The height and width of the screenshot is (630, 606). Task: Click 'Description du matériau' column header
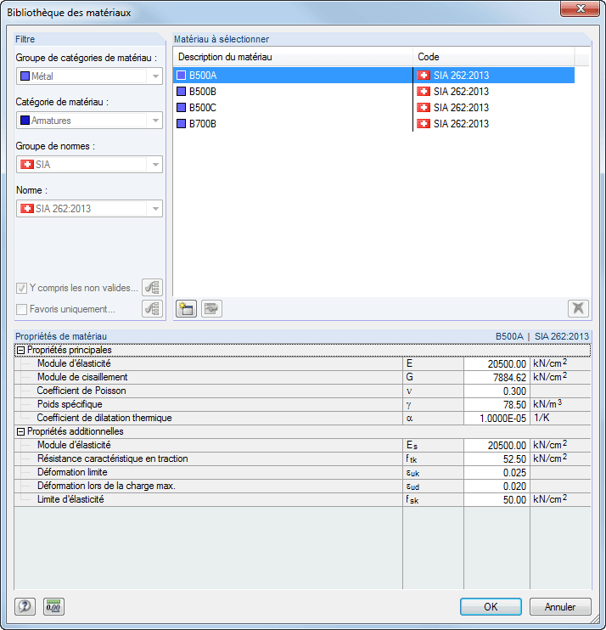click(293, 57)
